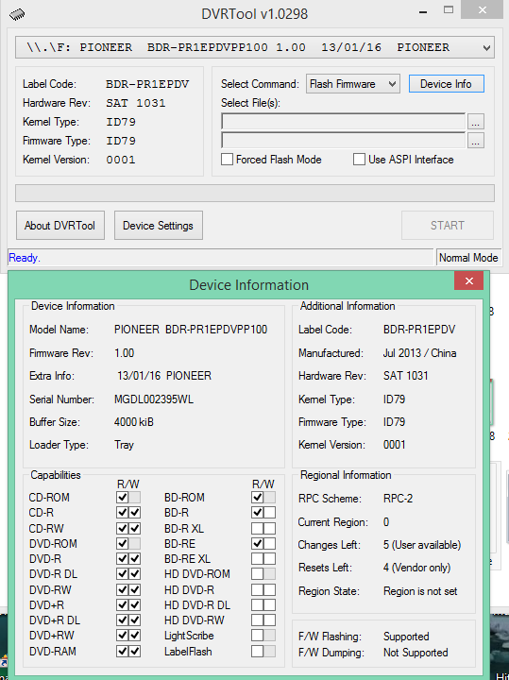Browse for the first firmware file

(x=476, y=122)
